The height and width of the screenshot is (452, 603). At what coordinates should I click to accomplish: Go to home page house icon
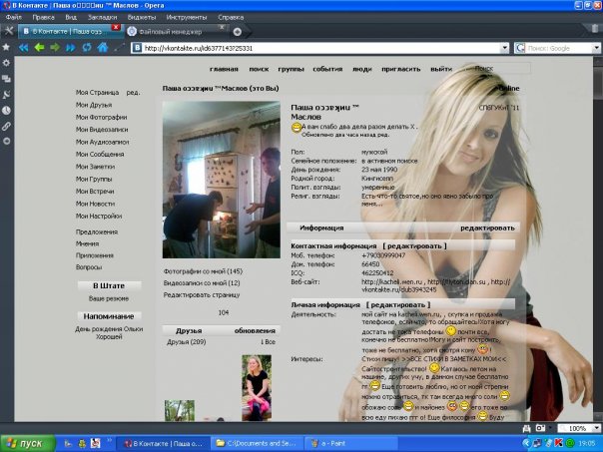click(x=102, y=48)
